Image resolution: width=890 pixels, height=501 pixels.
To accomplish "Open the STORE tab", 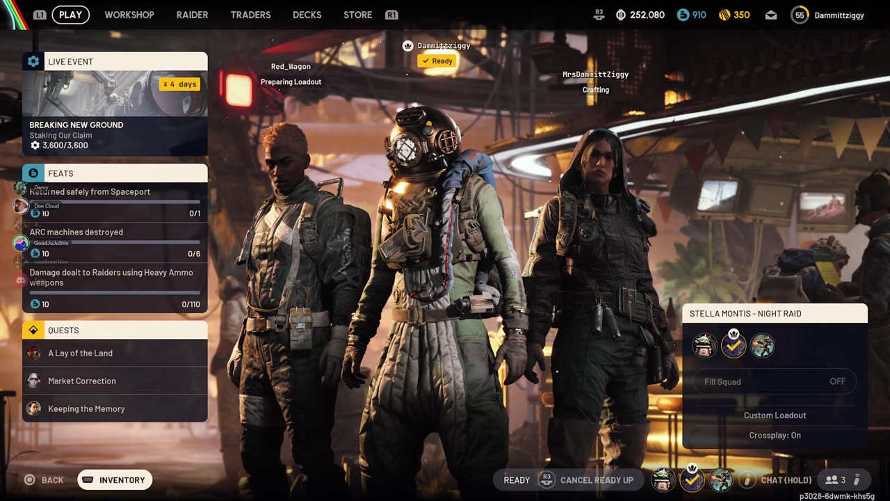I will [x=357, y=15].
